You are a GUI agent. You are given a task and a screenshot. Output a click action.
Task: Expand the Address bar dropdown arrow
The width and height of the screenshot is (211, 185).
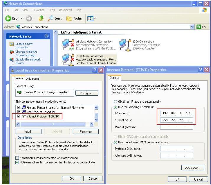193,27
